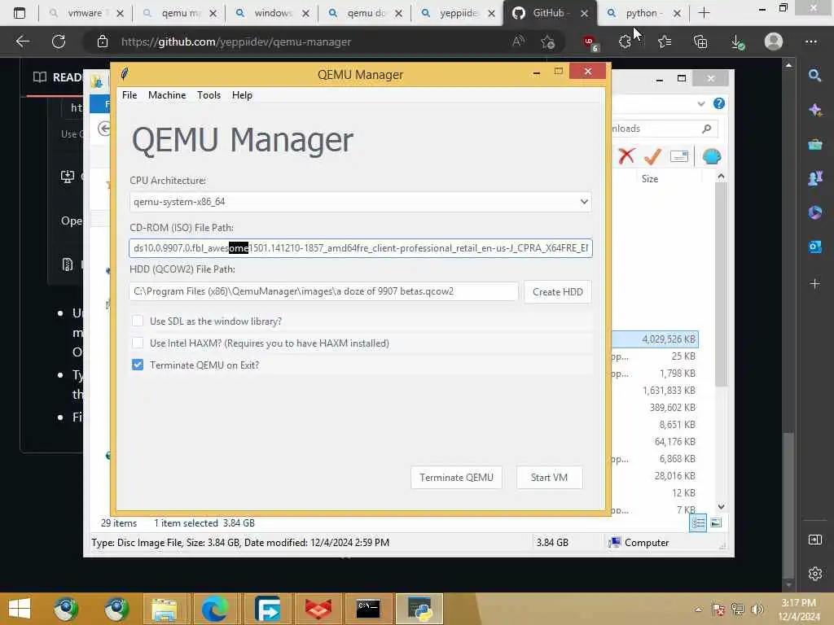Enable Use SDL as the window library
Screen dimensions: 834x625
coord(138,321)
